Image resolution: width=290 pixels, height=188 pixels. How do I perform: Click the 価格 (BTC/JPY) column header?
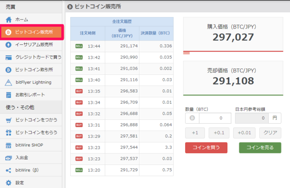[x=122, y=33]
